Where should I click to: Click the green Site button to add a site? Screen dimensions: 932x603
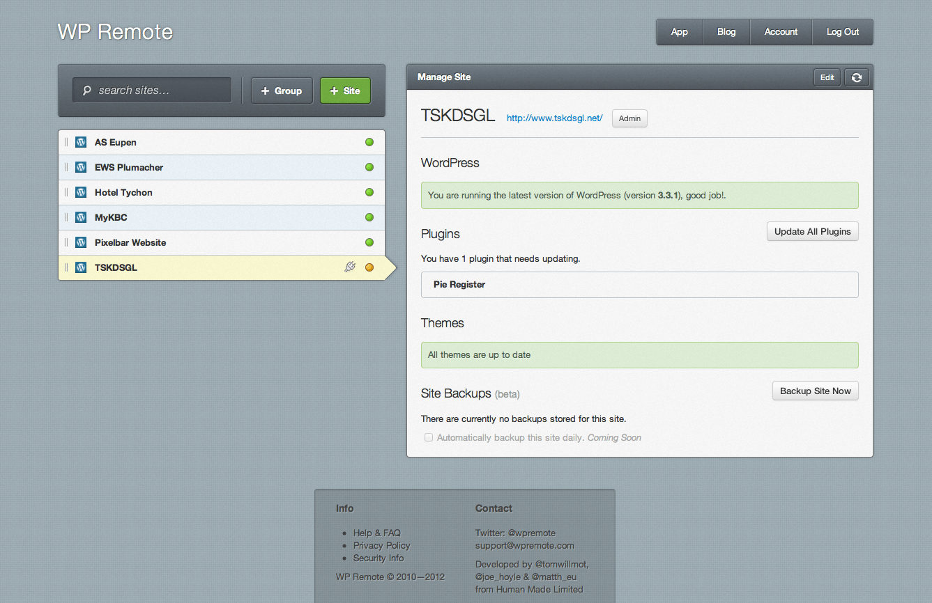click(345, 91)
